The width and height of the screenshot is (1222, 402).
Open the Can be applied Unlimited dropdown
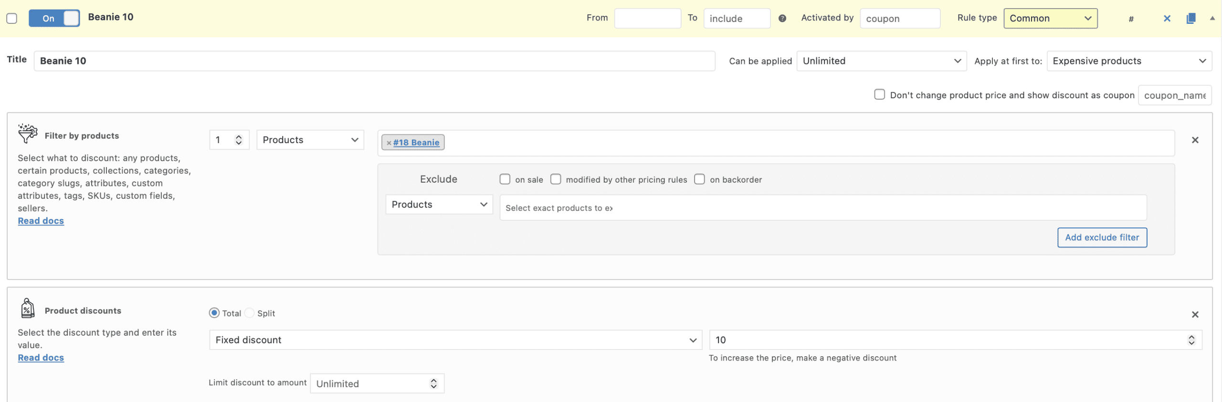click(x=881, y=61)
